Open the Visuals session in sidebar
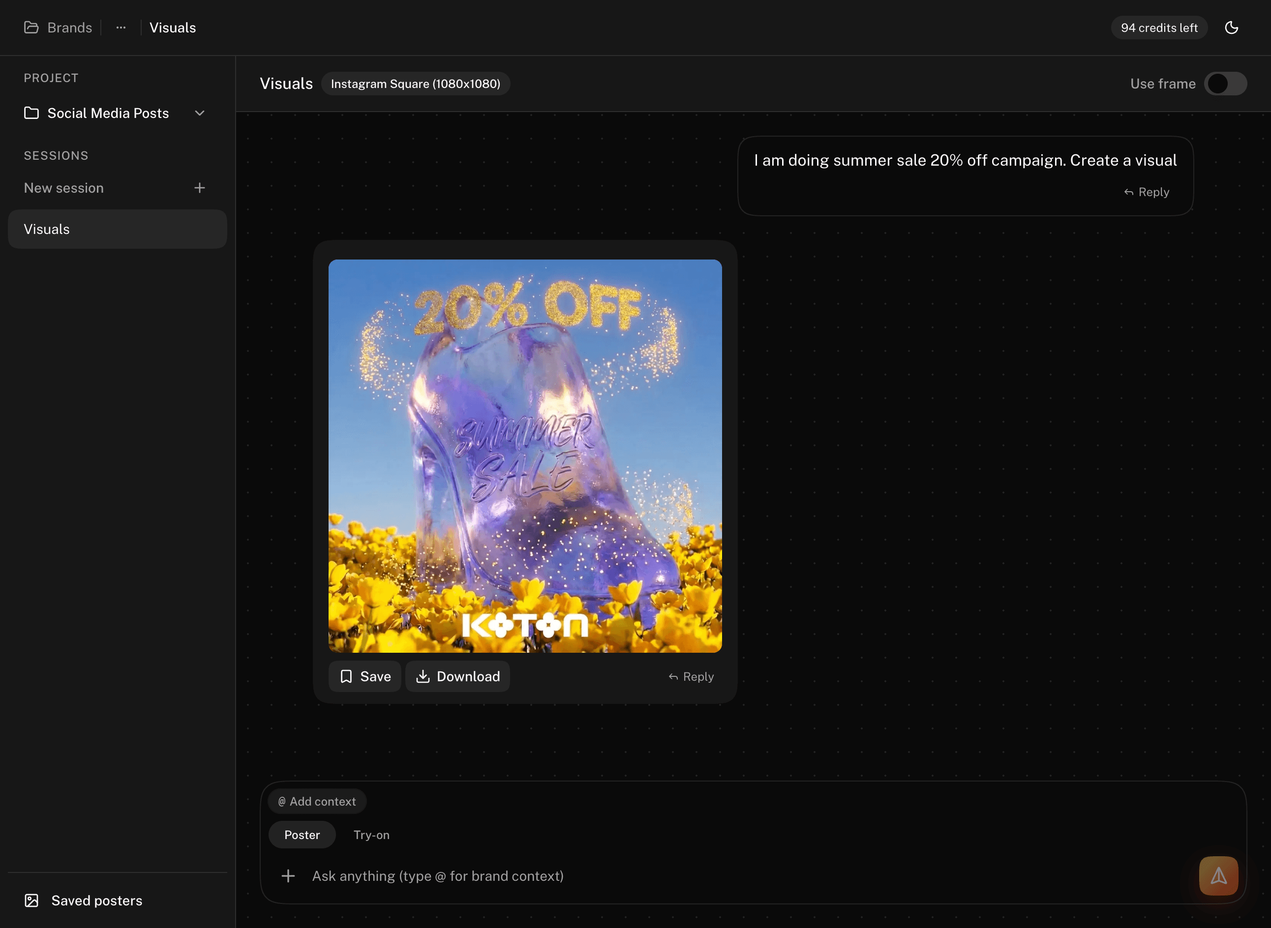The width and height of the screenshot is (1271, 928). click(118, 229)
